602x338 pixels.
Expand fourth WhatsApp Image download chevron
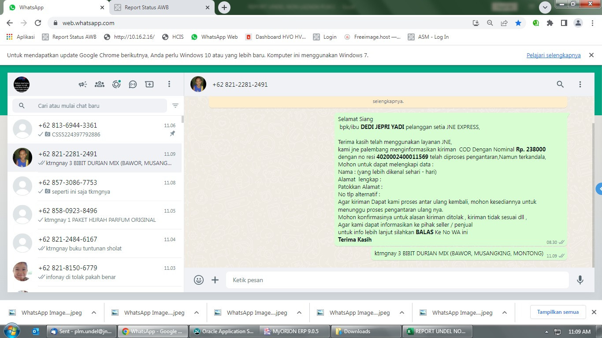click(x=402, y=312)
